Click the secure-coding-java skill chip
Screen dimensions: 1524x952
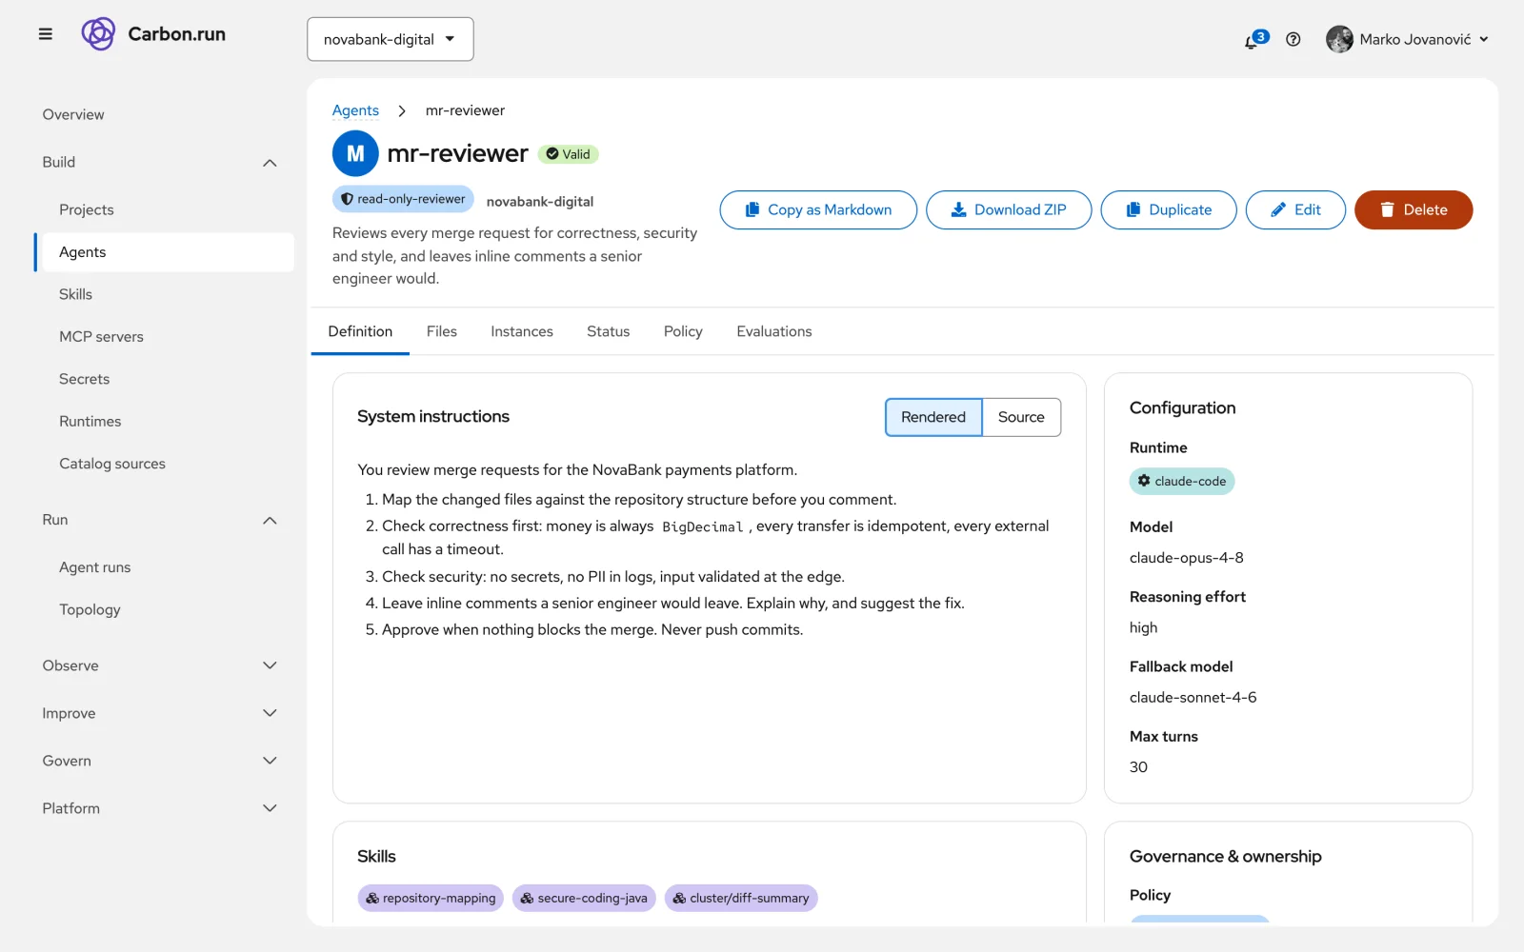(584, 898)
